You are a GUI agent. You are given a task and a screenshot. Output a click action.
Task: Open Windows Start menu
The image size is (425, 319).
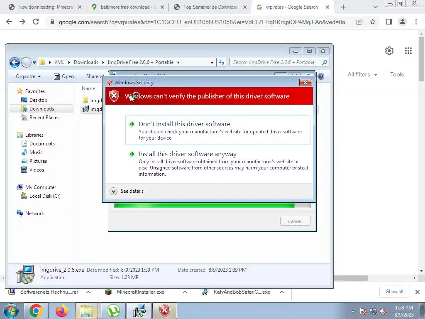[x=10, y=311]
